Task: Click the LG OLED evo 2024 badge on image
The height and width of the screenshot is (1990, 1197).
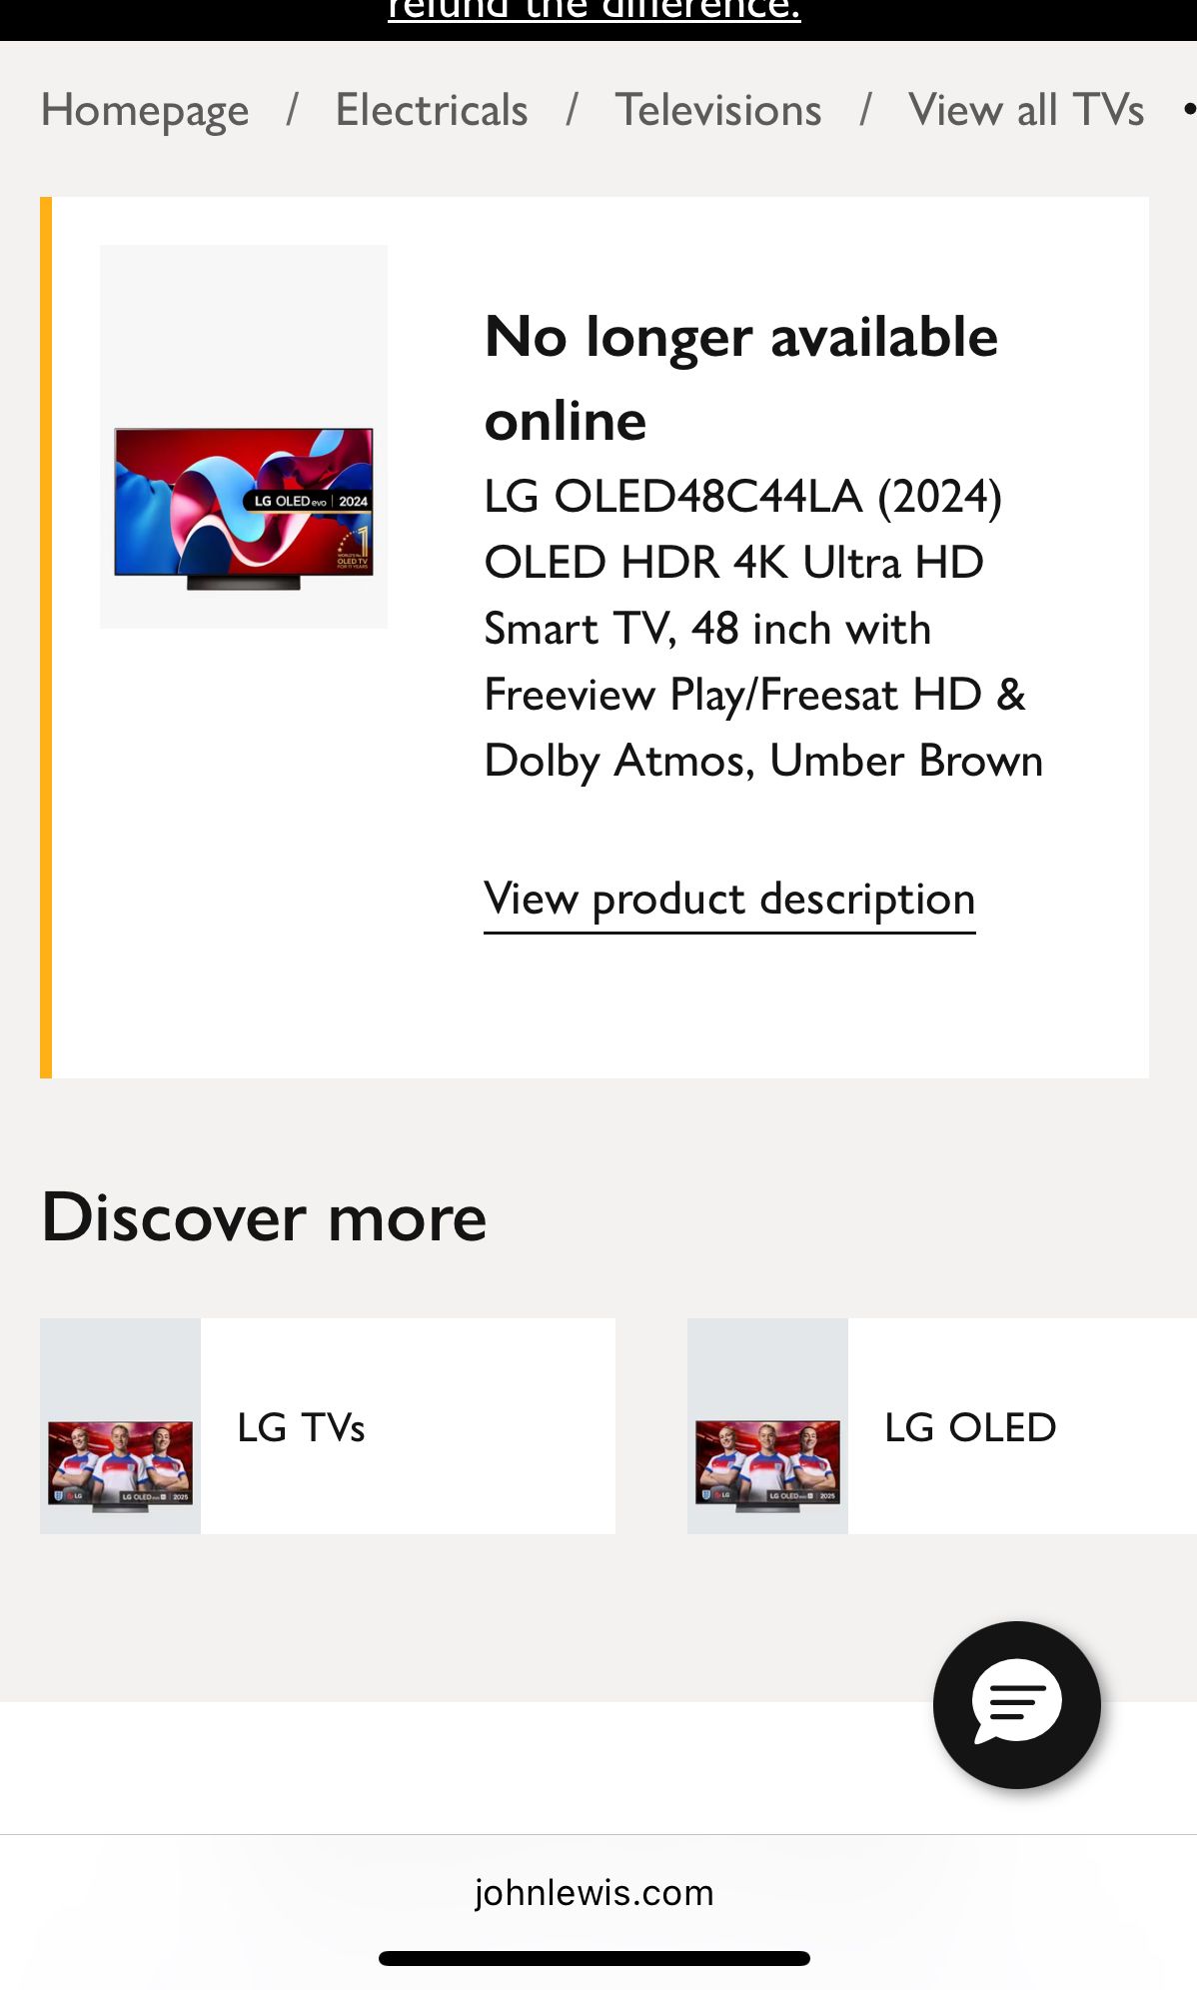Action: click(x=311, y=501)
